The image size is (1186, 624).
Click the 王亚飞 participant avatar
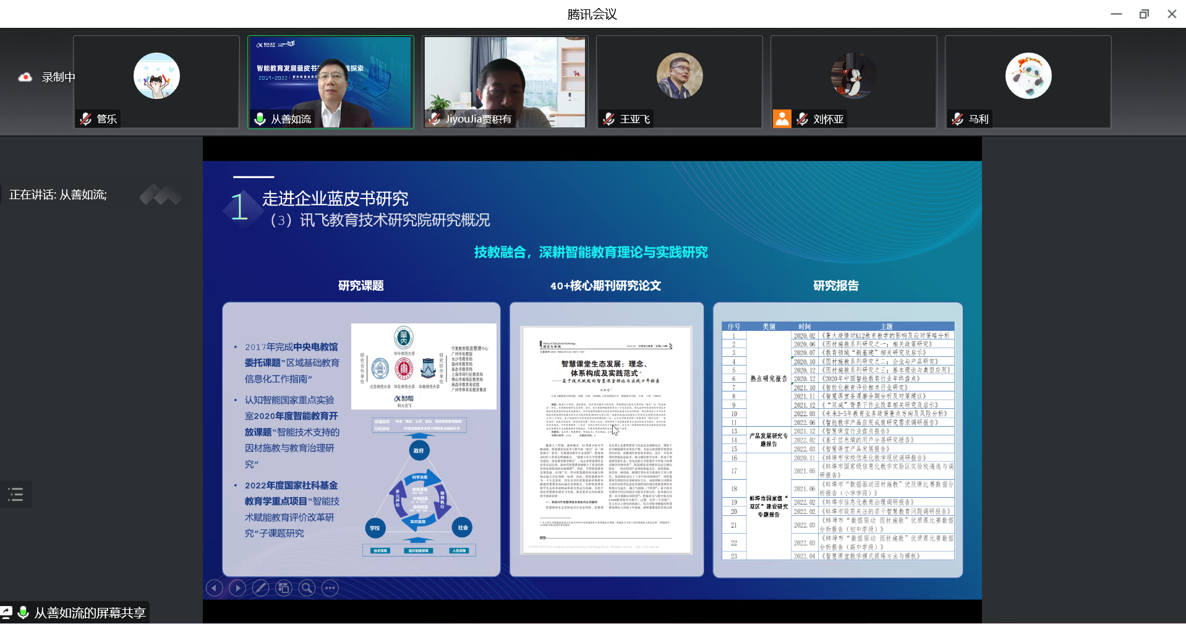pos(679,75)
